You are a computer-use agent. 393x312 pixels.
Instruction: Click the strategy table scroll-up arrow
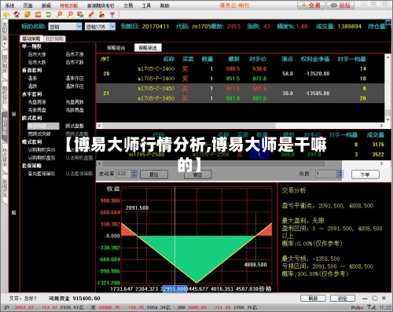(x=387, y=57)
